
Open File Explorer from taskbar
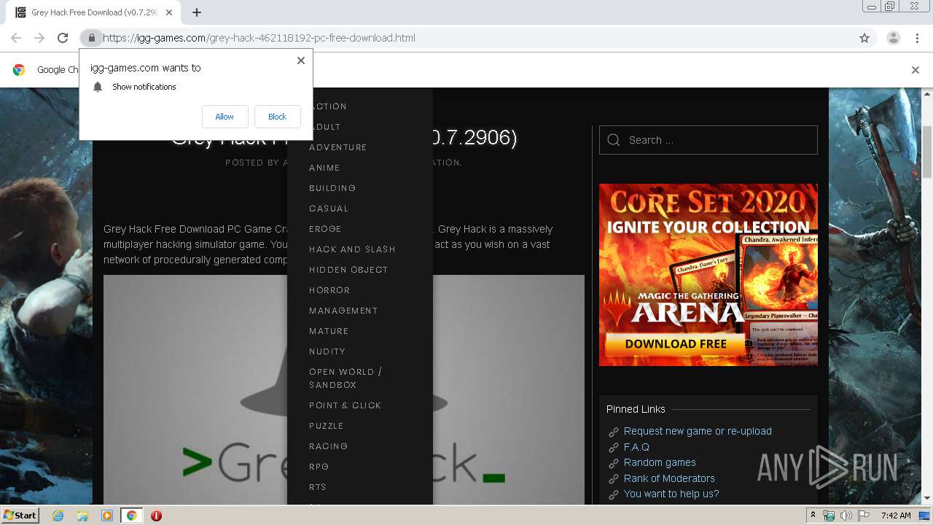[82, 516]
